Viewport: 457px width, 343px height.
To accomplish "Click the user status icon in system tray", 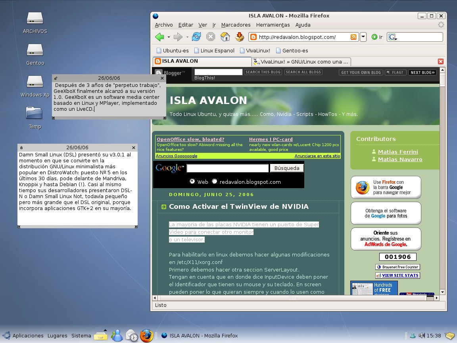I will (413, 336).
